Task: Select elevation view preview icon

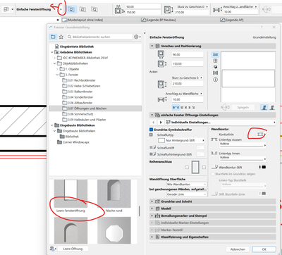Action: pyautogui.click(x=215, y=61)
